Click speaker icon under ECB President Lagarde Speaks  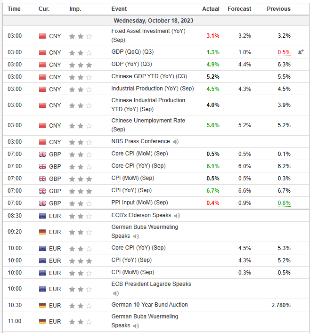pyautogui.click(x=114, y=293)
